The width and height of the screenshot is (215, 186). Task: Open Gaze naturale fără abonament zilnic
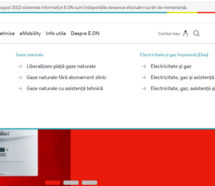[x=66, y=77]
